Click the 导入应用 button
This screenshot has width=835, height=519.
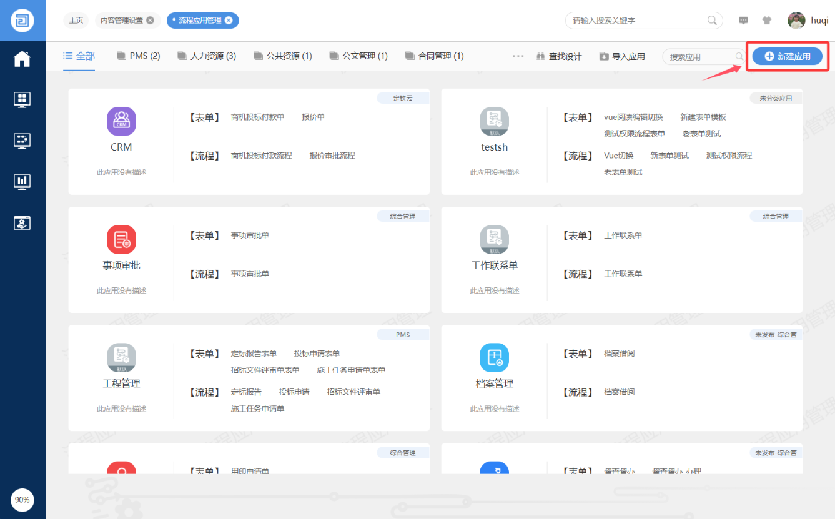[622, 57]
